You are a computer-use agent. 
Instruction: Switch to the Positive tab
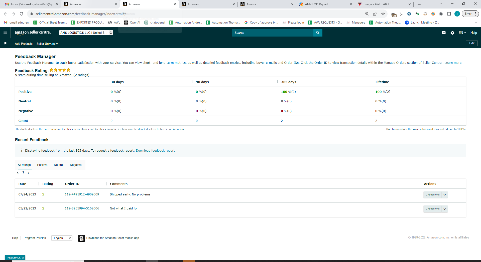pos(42,165)
